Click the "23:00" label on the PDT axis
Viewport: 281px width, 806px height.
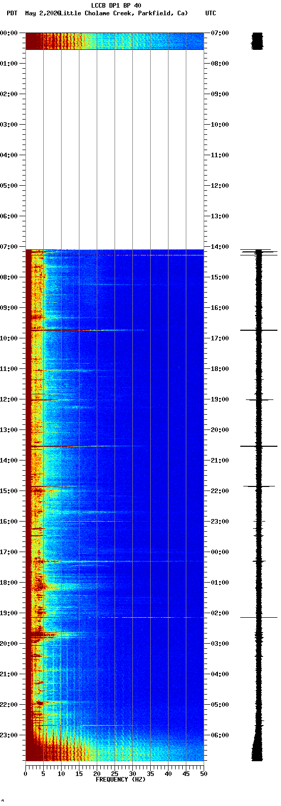[x=9, y=735]
